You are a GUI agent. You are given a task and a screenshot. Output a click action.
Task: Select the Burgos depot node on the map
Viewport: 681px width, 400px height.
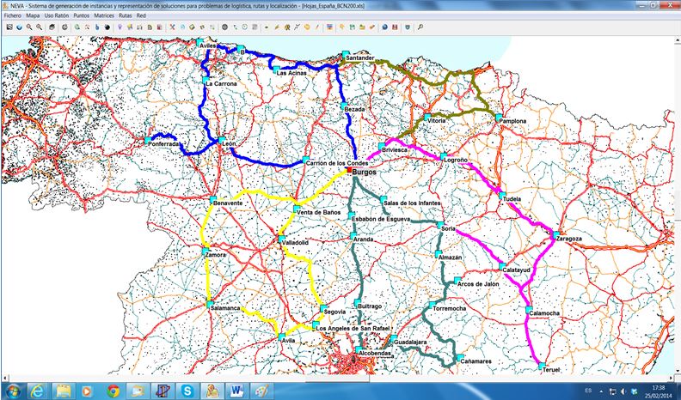348,170
